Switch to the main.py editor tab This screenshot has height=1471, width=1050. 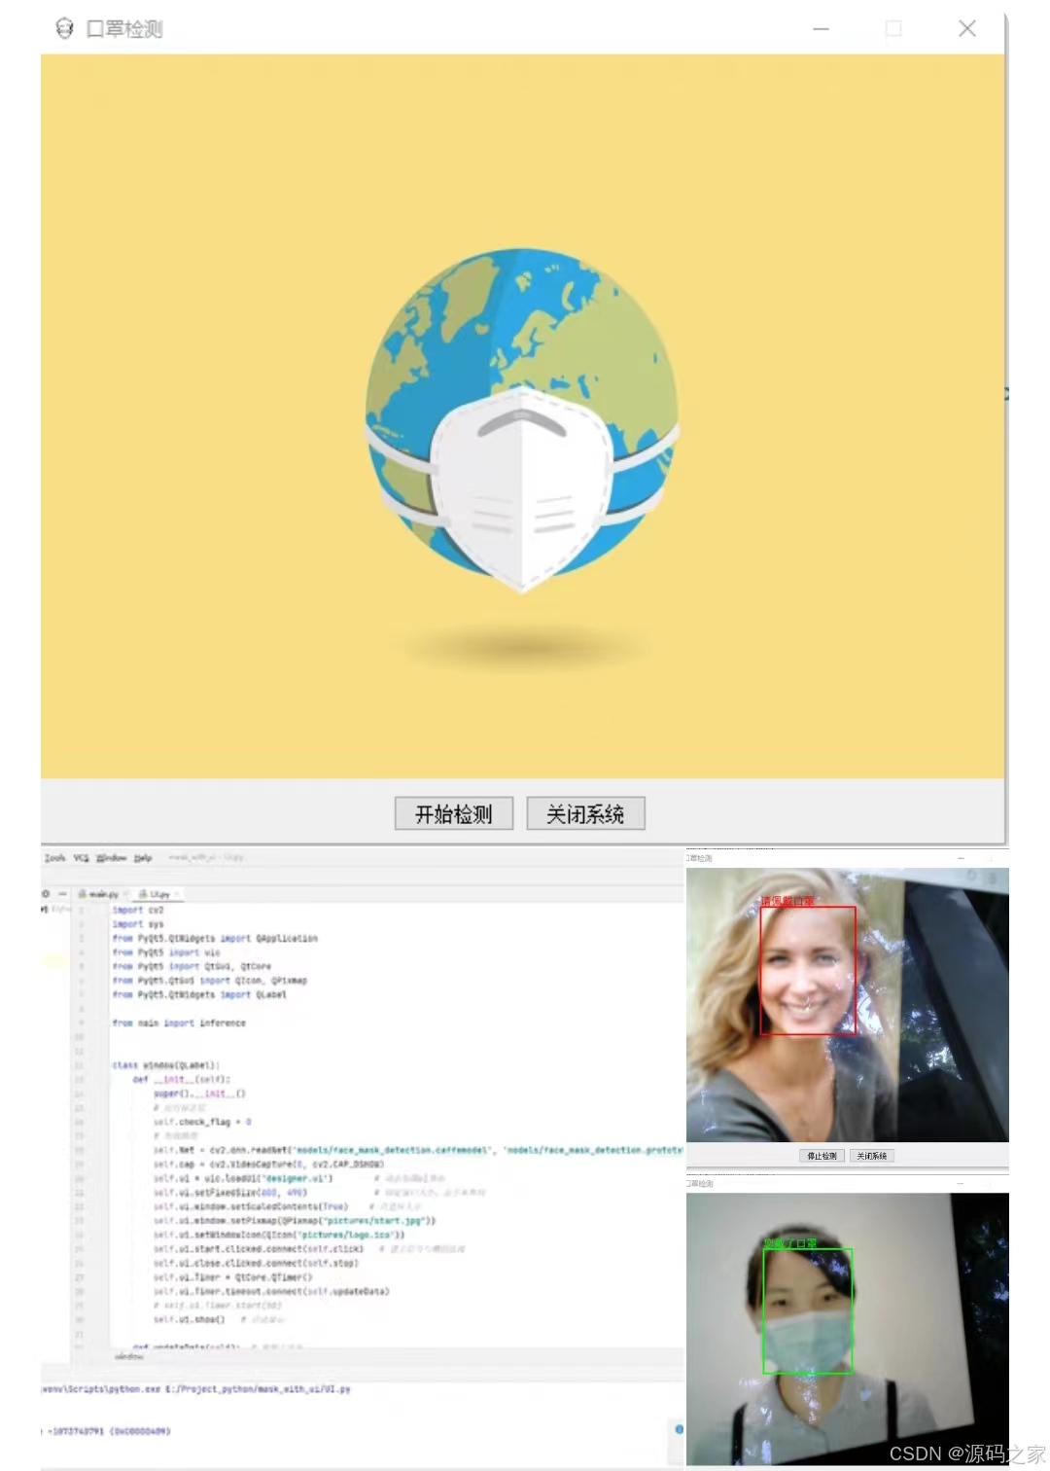click(102, 893)
